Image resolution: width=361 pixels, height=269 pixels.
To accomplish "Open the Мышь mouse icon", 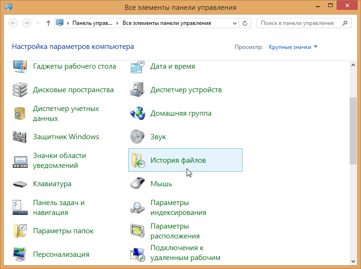I will (138, 183).
